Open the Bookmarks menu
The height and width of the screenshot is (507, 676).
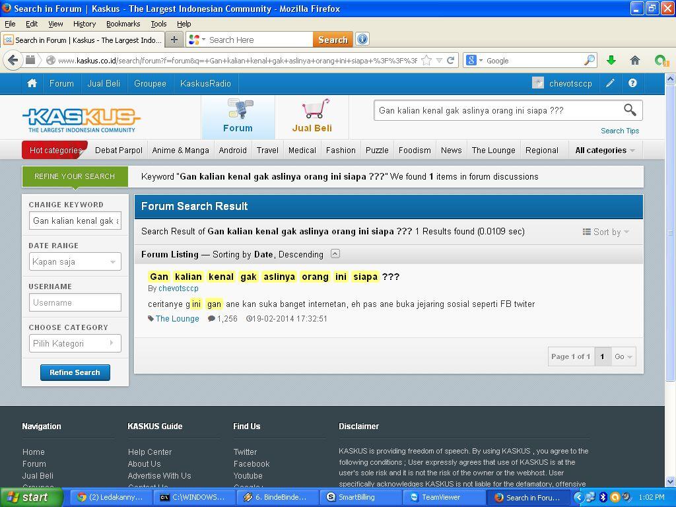coord(123,24)
